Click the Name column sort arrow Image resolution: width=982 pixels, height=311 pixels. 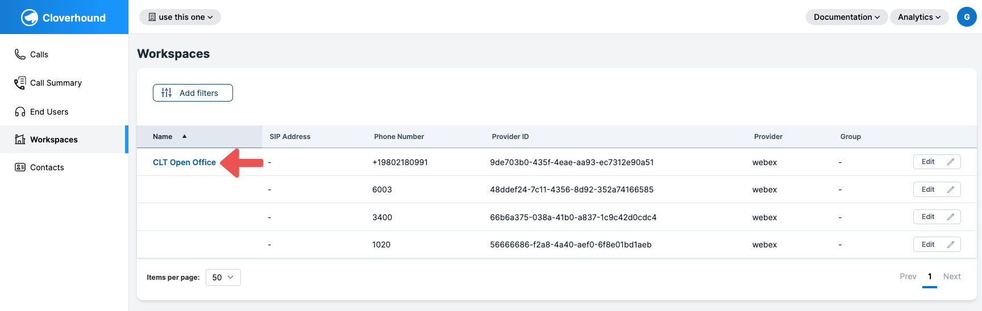(184, 136)
